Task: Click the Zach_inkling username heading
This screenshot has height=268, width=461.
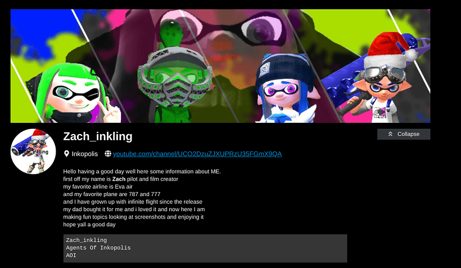Action: pos(98,136)
